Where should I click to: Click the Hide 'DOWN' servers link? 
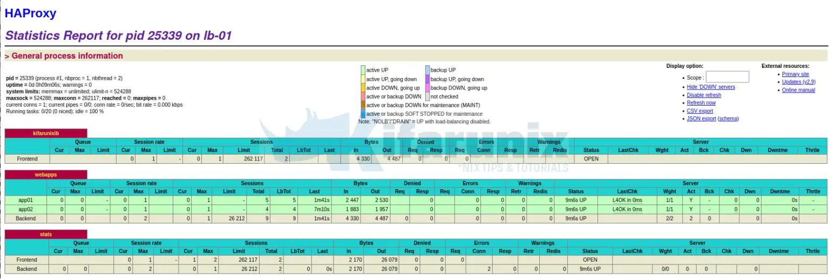(x=710, y=87)
